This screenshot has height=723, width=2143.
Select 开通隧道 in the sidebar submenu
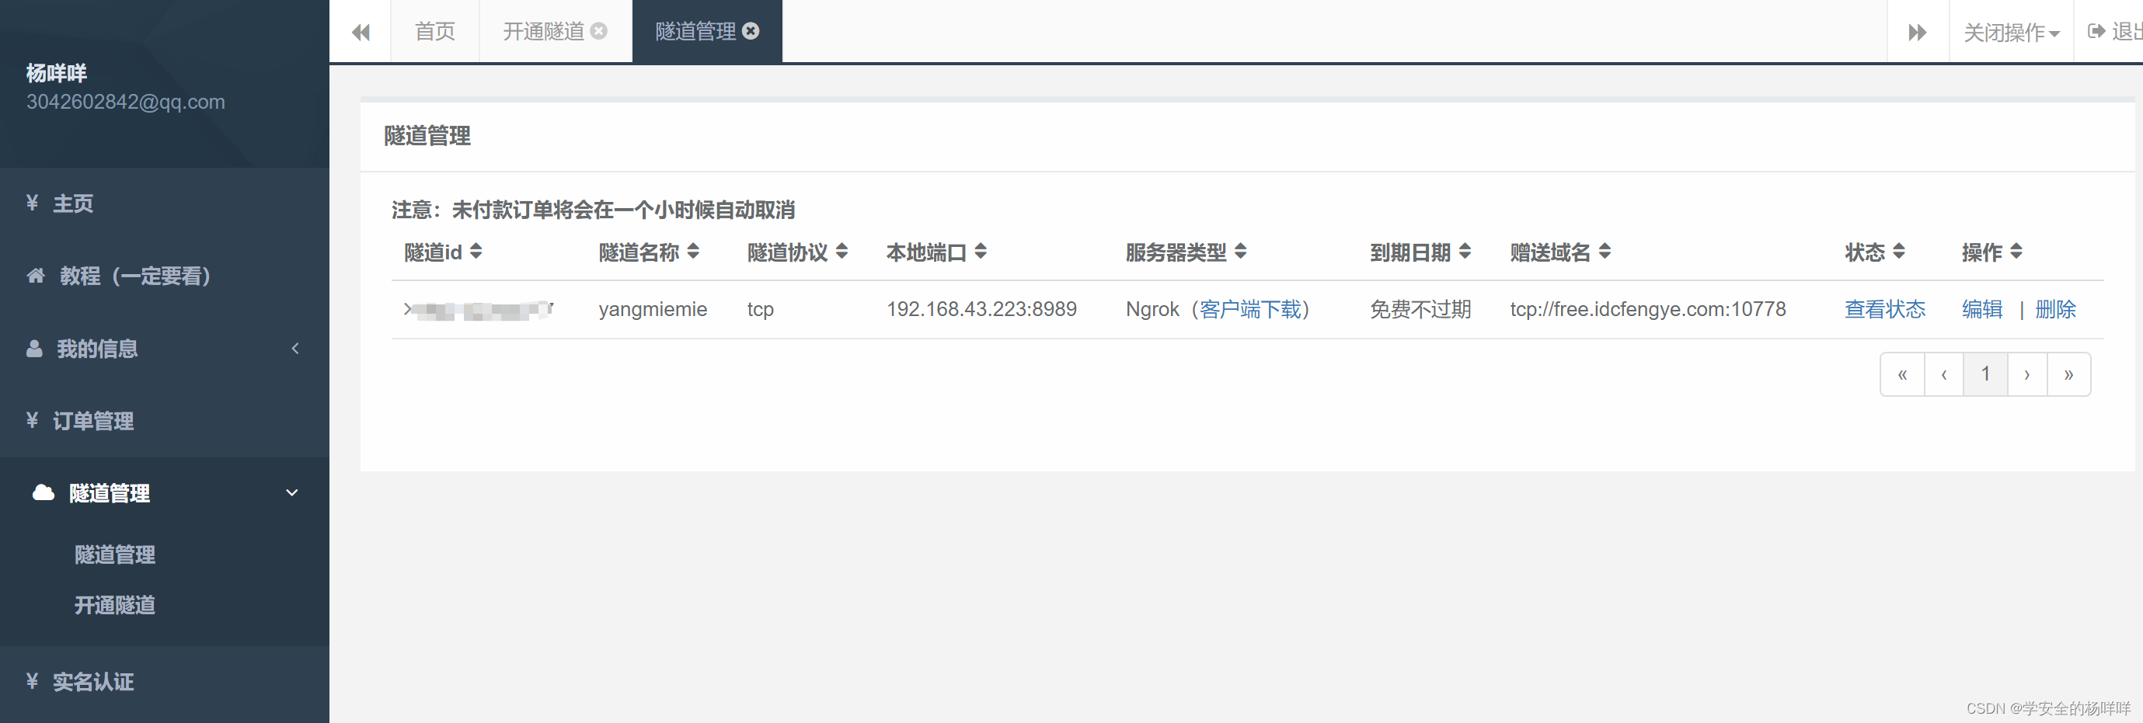pyautogui.click(x=115, y=605)
